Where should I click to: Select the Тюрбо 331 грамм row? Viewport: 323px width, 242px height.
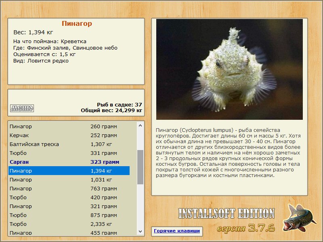[69, 153]
